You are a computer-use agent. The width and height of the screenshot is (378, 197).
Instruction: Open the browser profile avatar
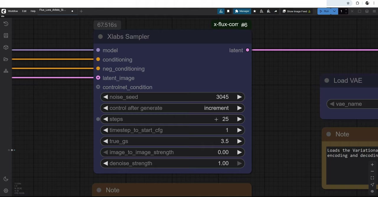[x=367, y=3]
